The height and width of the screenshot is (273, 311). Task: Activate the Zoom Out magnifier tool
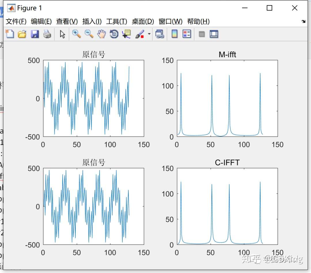click(x=89, y=34)
